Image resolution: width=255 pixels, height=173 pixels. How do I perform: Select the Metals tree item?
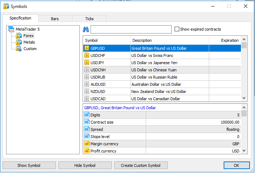[x=29, y=42]
